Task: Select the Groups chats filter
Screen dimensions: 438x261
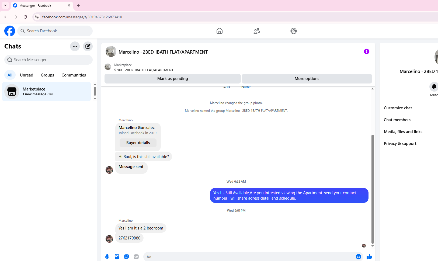Action: (x=47, y=75)
